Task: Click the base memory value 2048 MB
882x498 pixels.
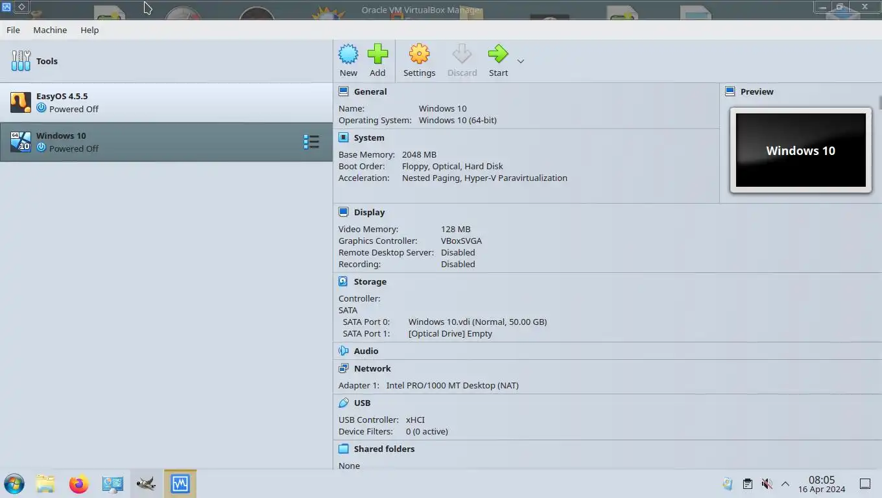Action: (419, 154)
